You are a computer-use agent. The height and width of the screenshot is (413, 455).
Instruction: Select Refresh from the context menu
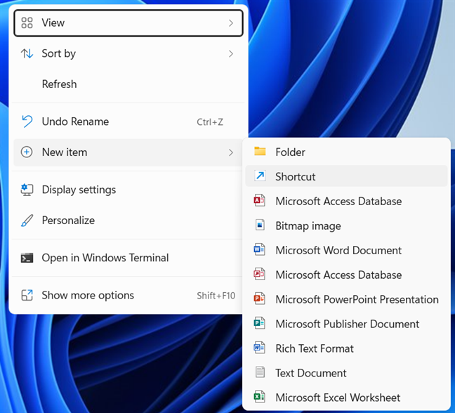[x=128, y=84]
